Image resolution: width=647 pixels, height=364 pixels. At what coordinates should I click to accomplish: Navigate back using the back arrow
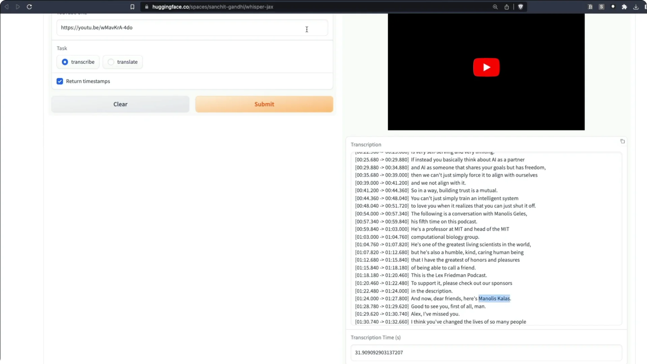(7, 7)
